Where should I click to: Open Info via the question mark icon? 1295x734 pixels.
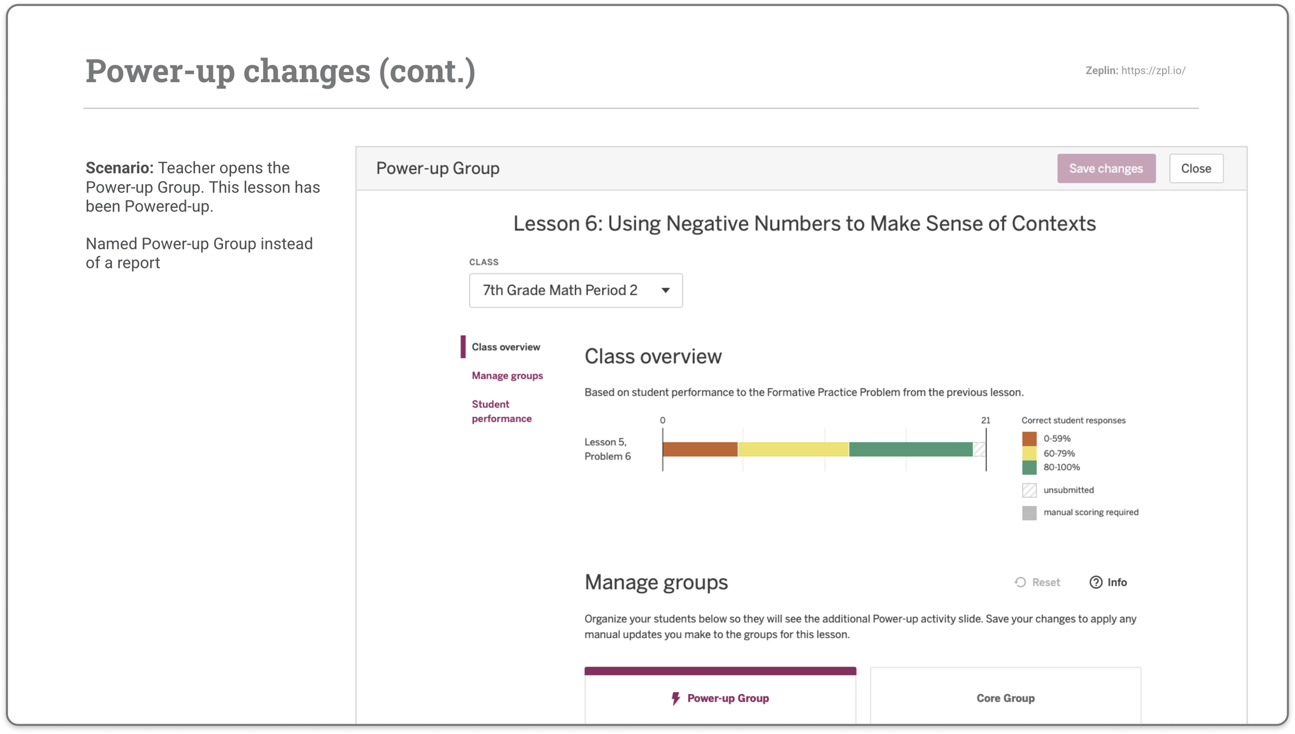coord(1096,582)
